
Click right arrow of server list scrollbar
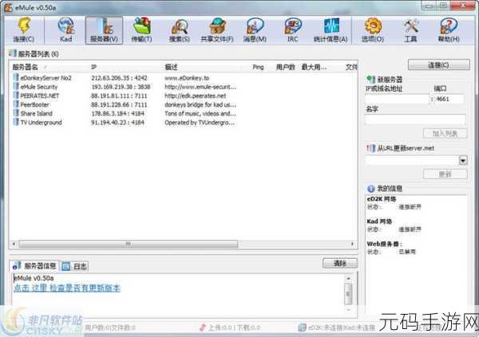click(x=353, y=244)
